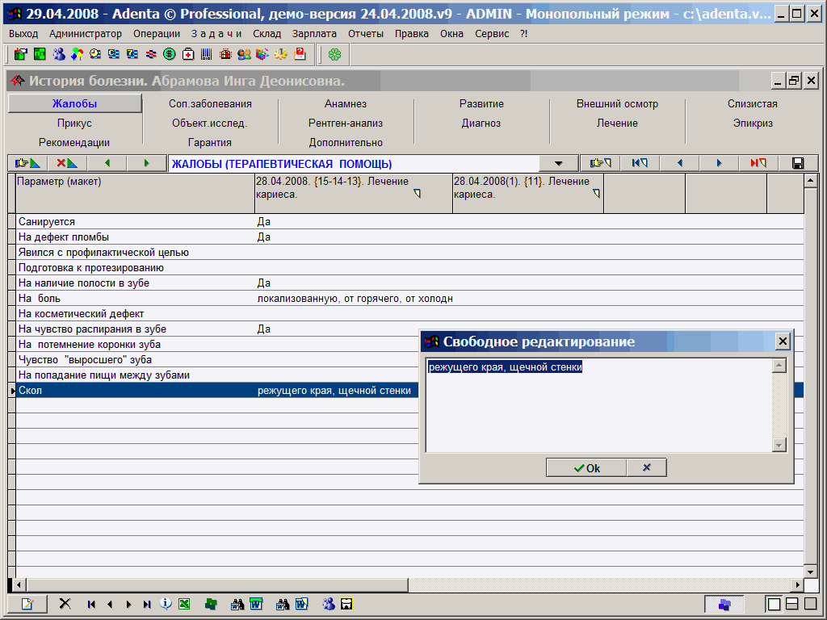Expand the ЖАЛОБЫ template dropdown list
The image size is (827, 620).
coord(558,163)
